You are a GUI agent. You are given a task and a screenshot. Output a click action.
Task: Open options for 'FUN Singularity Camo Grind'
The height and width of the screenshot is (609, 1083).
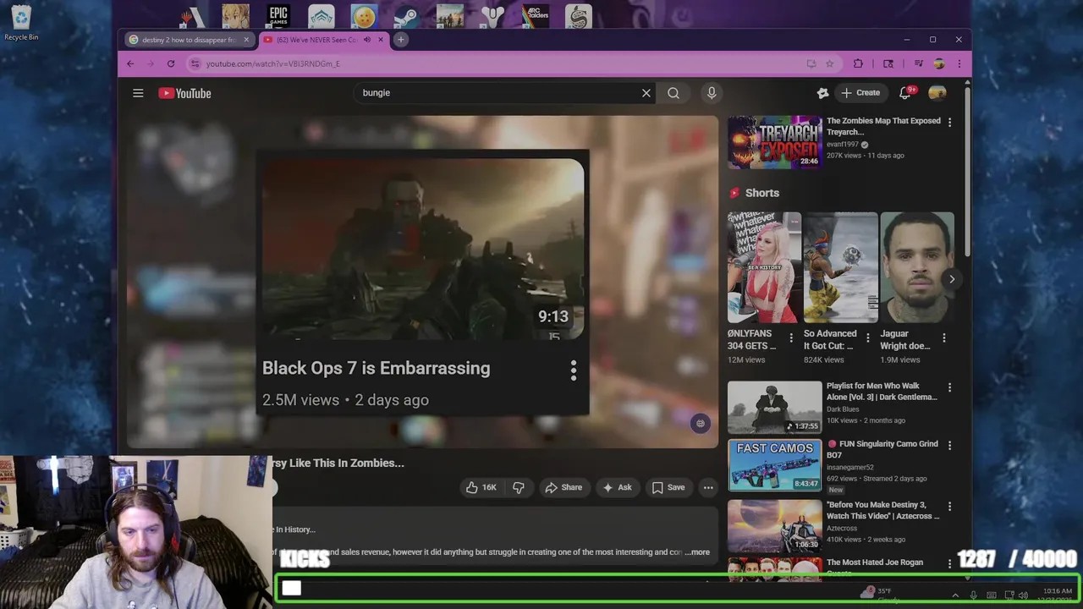click(x=949, y=445)
